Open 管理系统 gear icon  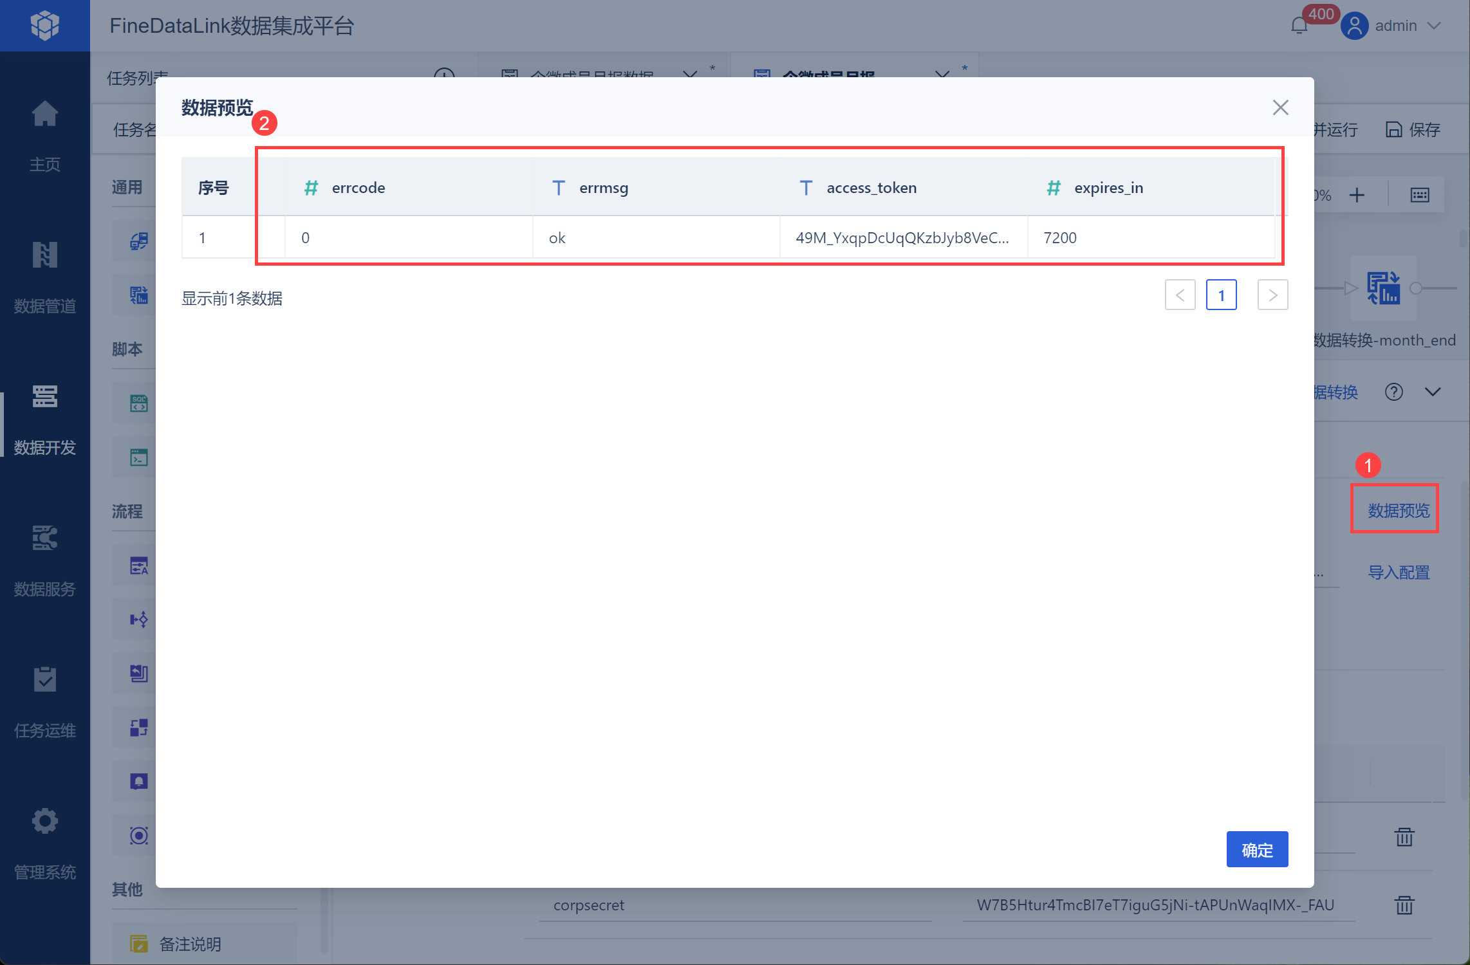[44, 822]
